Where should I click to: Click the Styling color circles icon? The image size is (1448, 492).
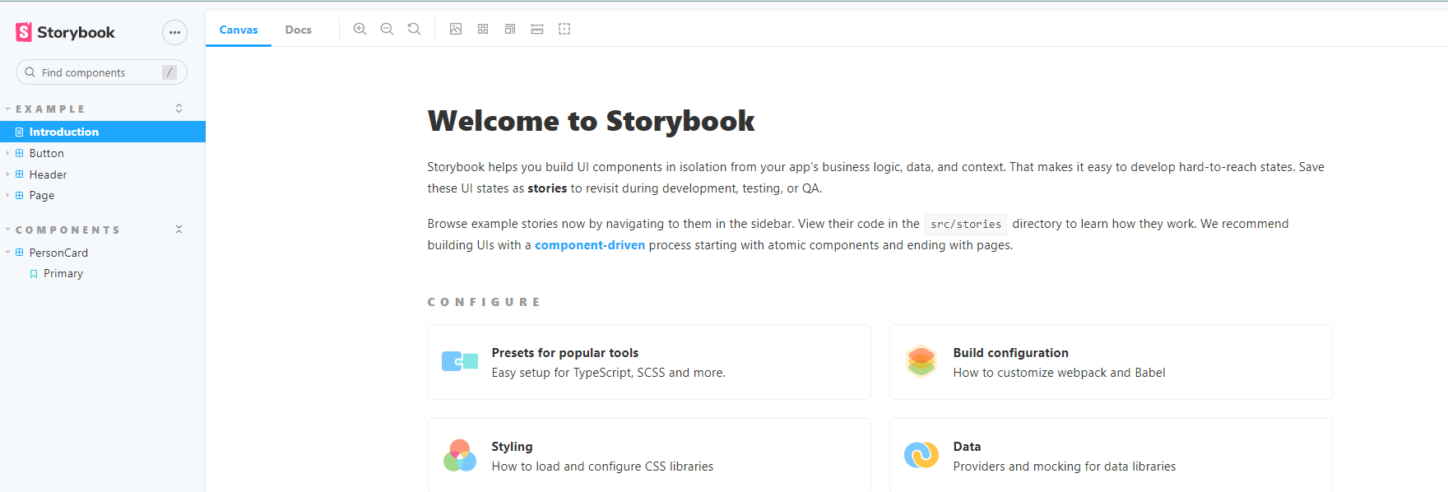point(460,455)
